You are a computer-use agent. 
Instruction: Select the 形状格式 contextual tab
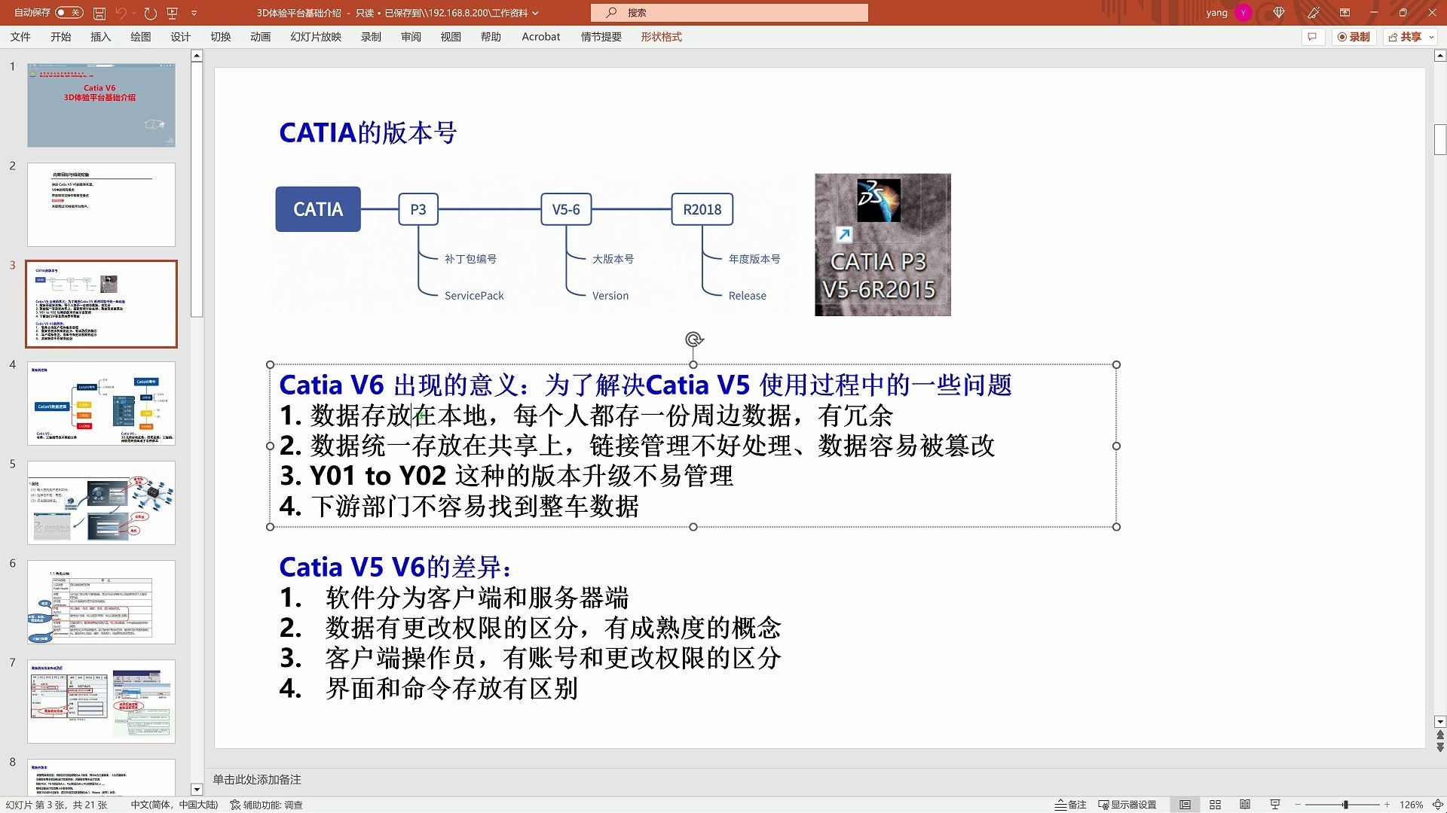click(661, 37)
